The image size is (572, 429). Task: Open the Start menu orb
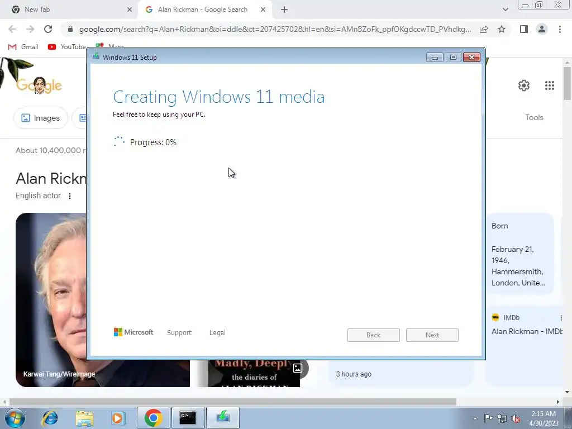tap(15, 418)
